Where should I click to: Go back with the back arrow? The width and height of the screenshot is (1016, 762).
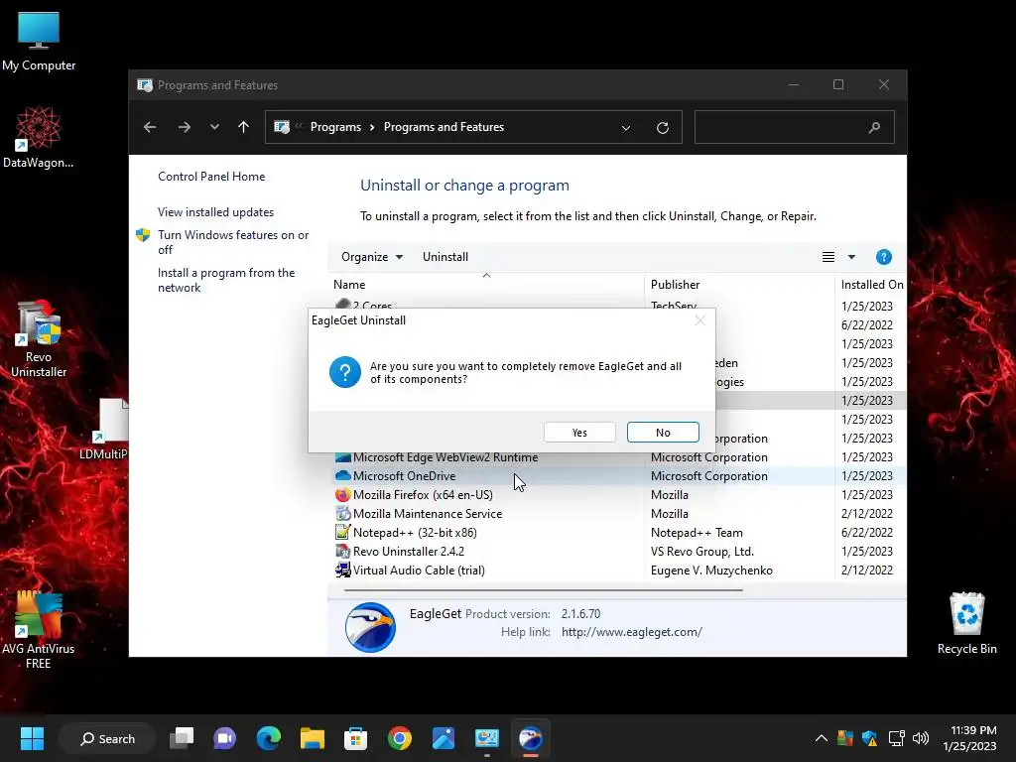pos(150,127)
